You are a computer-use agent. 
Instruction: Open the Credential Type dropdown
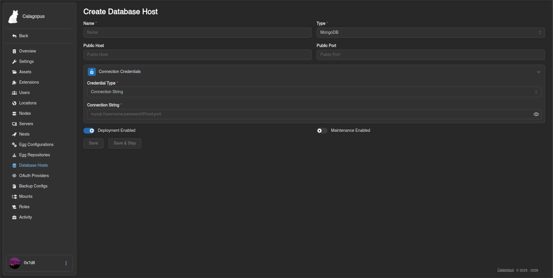click(x=314, y=92)
